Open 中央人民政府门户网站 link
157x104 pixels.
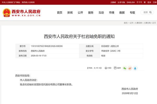[x=11, y=2]
